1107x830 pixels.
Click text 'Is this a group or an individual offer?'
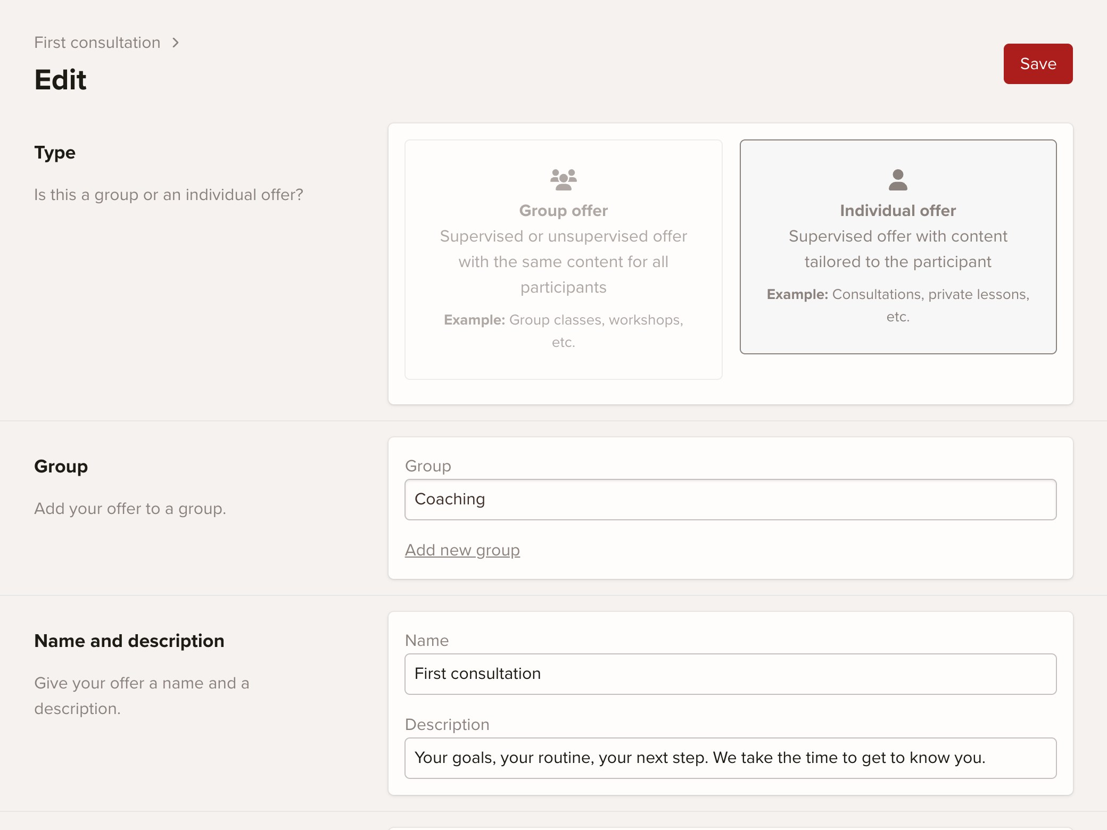(x=169, y=195)
